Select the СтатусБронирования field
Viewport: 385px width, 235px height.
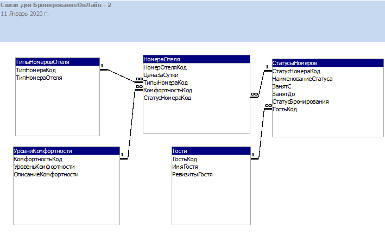[x=300, y=101]
